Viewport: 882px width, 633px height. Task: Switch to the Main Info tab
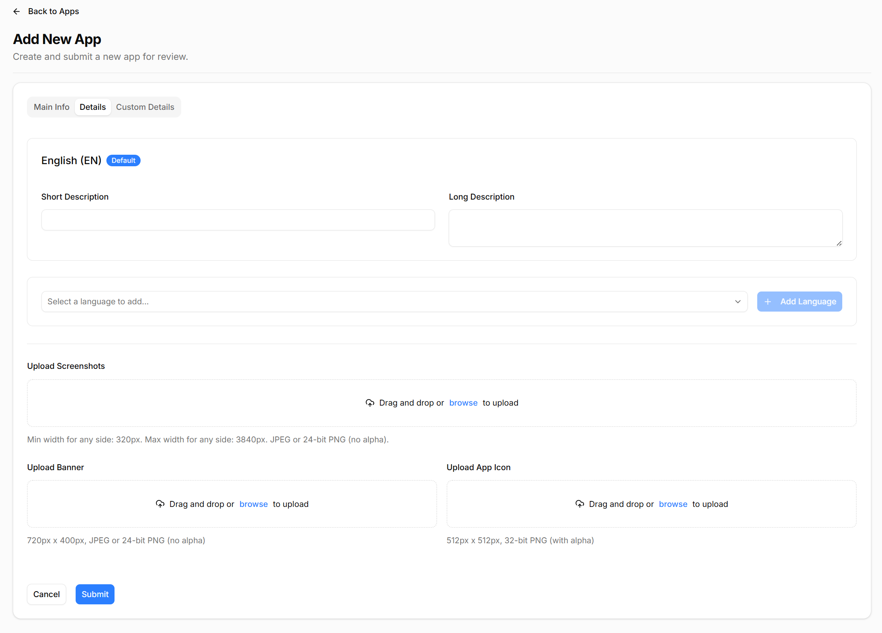(x=51, y=107)
